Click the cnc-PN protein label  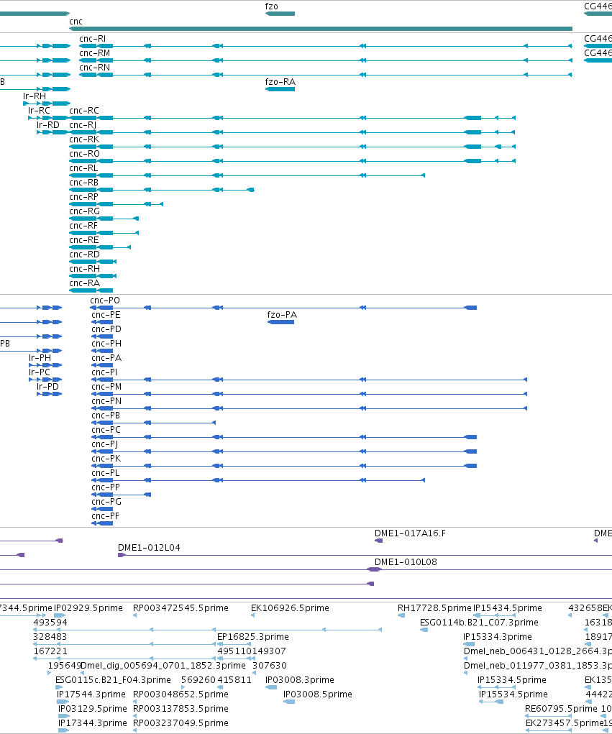tap(106, 401)
